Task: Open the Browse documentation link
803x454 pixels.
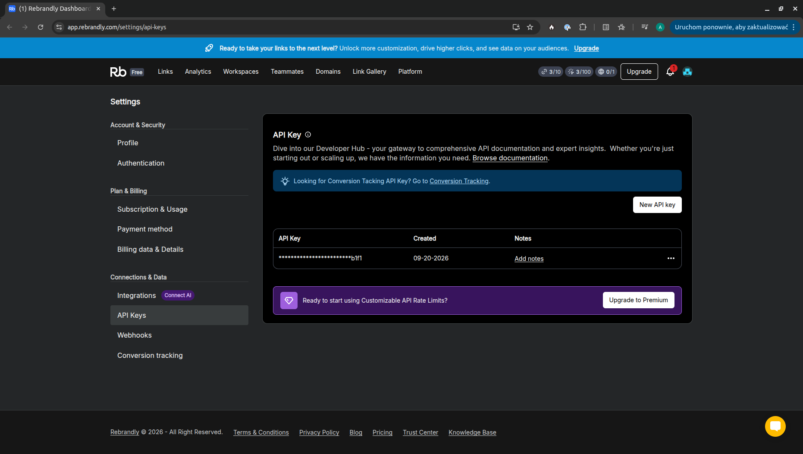Action: coord(510,158)
